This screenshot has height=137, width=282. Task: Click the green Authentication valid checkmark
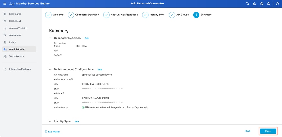(83, 108)
